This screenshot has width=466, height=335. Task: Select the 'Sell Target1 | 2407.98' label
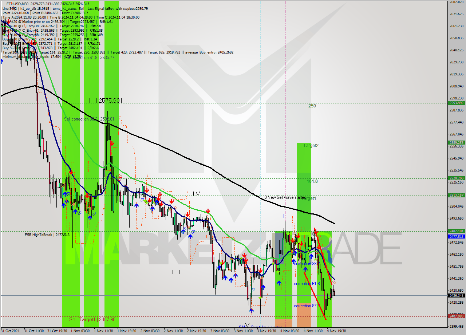(x=92, y=319)
